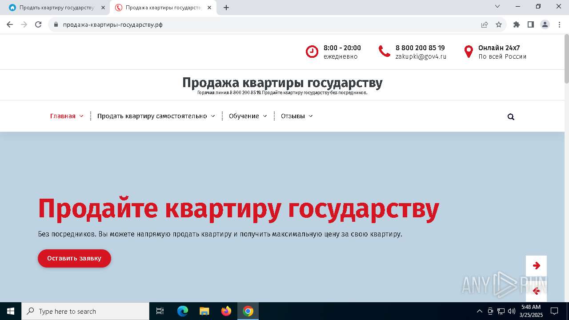Click the red location pin icon
The height and width of the screenshot is (320, 569).
click(x=469, y=52)
